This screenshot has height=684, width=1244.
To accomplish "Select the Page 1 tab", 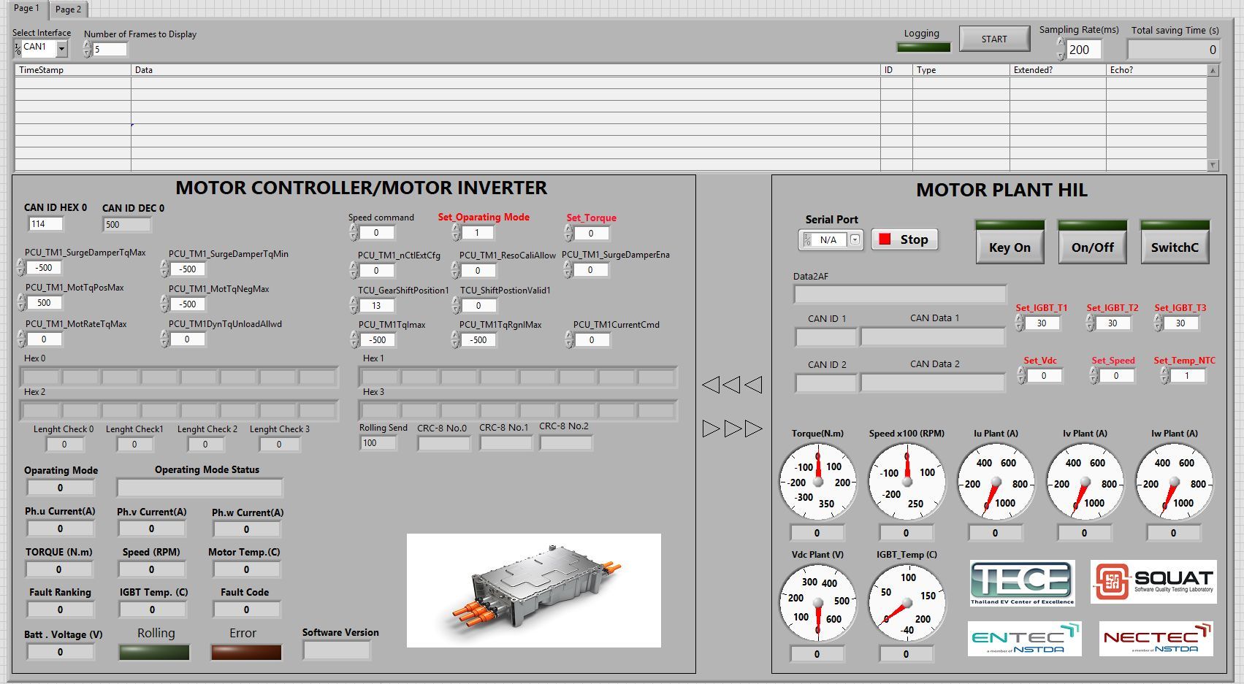I will point(26,9).
